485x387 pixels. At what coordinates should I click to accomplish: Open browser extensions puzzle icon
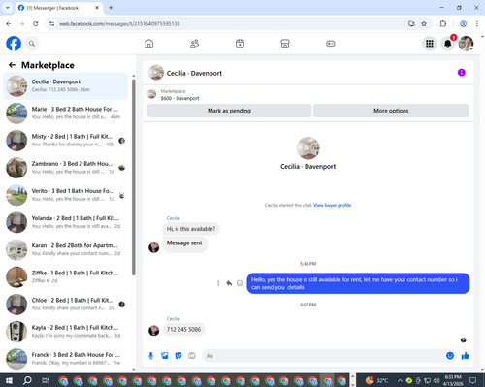(443, 23)
